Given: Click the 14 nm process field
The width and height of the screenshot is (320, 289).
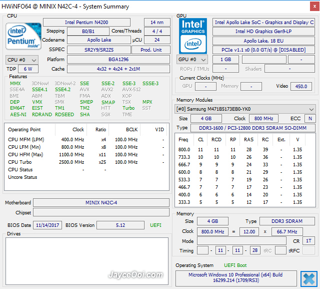Looking at the screenshot, I should (x=157, y=22).
